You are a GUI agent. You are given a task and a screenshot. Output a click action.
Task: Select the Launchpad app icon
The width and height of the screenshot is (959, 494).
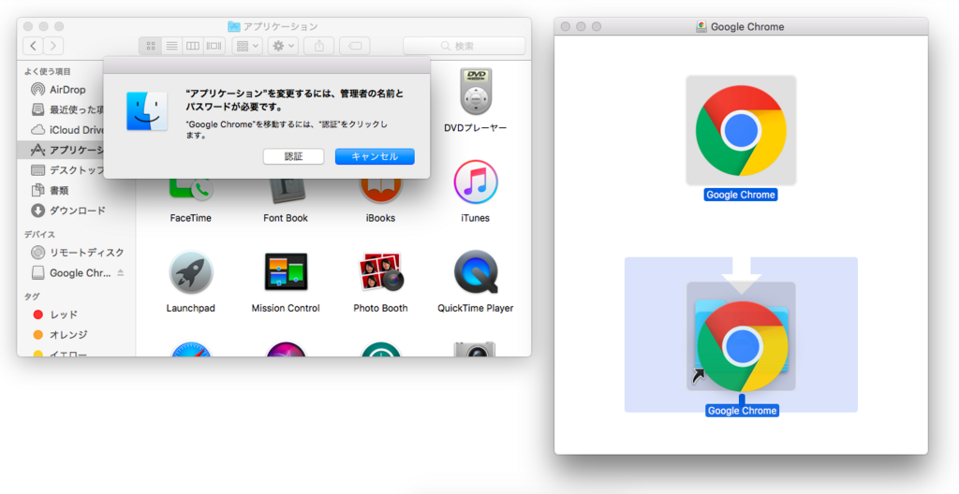coord(191,272)
